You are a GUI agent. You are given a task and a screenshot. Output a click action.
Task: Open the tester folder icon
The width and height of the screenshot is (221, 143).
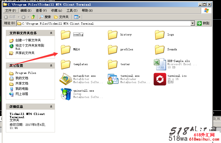(x=113, y=64)
